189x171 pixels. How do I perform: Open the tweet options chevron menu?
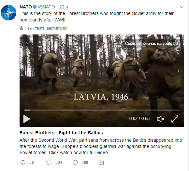(x=182, y=7)
